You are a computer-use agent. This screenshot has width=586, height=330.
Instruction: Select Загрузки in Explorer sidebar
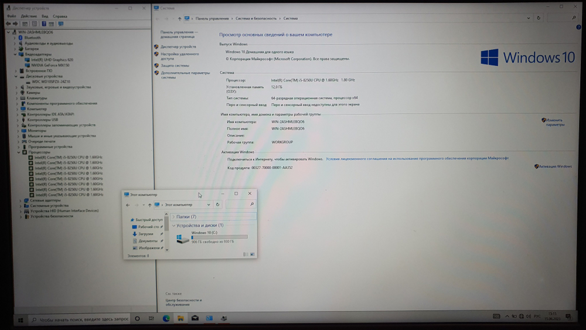tap(145, 234)
